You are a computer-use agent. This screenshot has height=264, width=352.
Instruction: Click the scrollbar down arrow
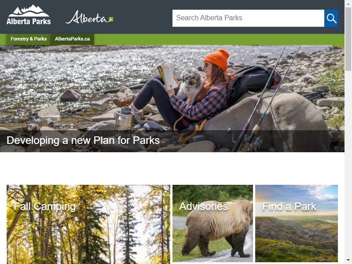(x=348, y=260)
